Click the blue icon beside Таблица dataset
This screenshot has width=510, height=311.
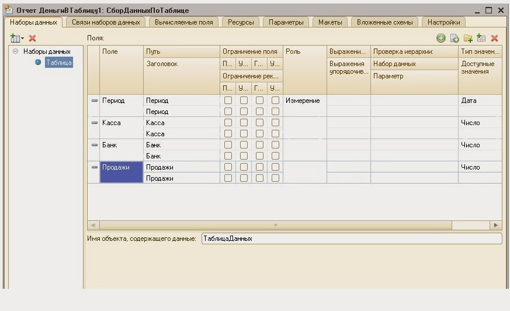pyautogui.click(x=39, y=62)
